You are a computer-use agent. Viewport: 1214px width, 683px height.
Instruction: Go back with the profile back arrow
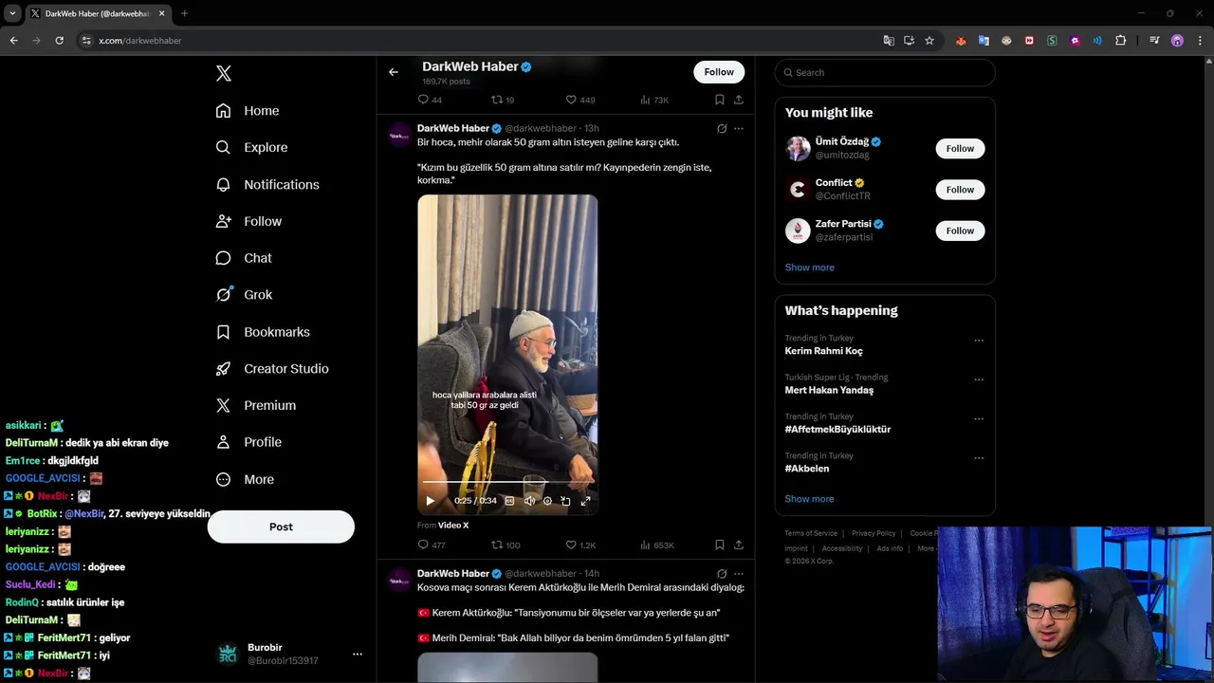(393, 72)
